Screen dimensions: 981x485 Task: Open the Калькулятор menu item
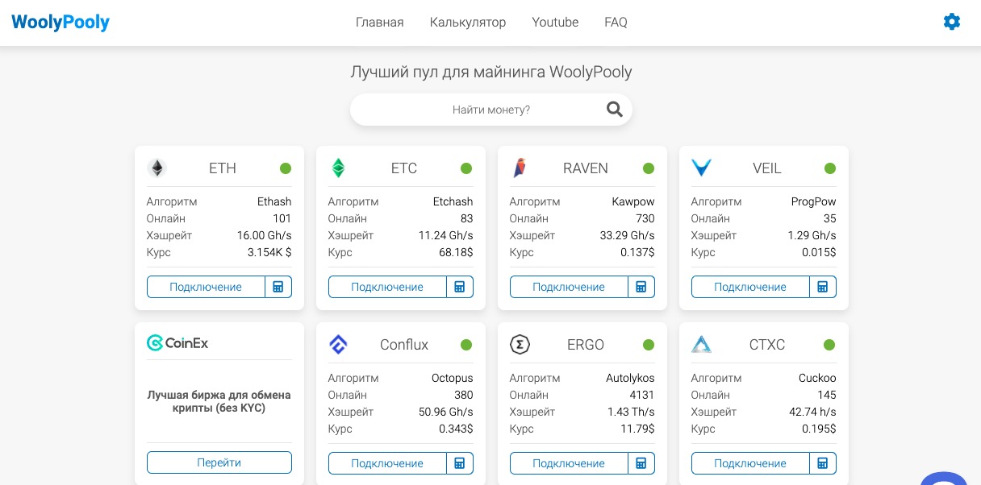(468, 23)
